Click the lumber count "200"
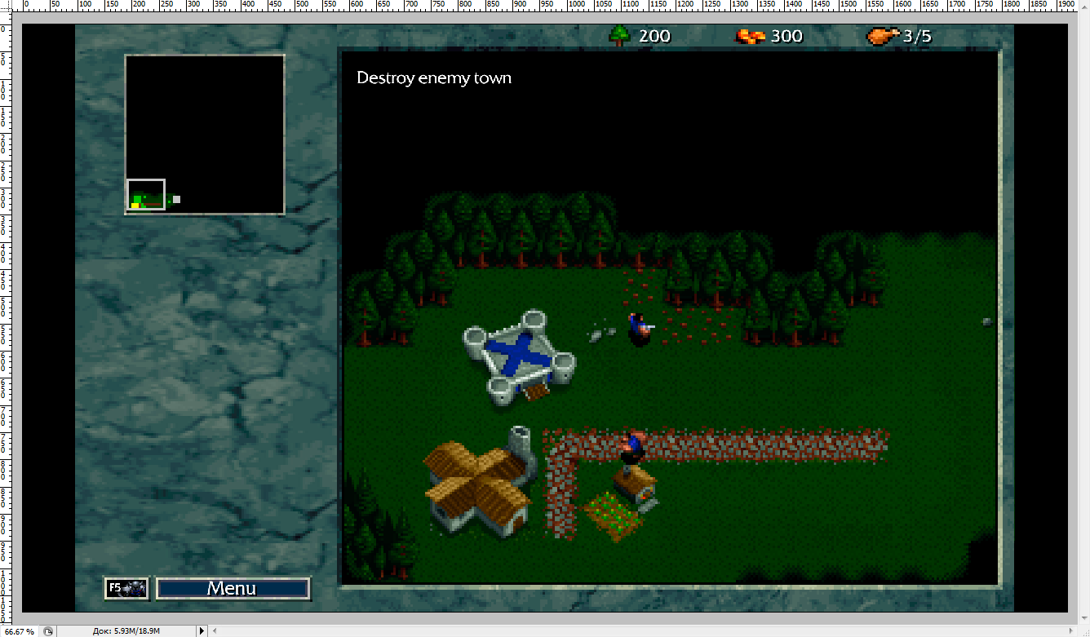The width and height of the screenshot is (1090, 637). point(654,36)
